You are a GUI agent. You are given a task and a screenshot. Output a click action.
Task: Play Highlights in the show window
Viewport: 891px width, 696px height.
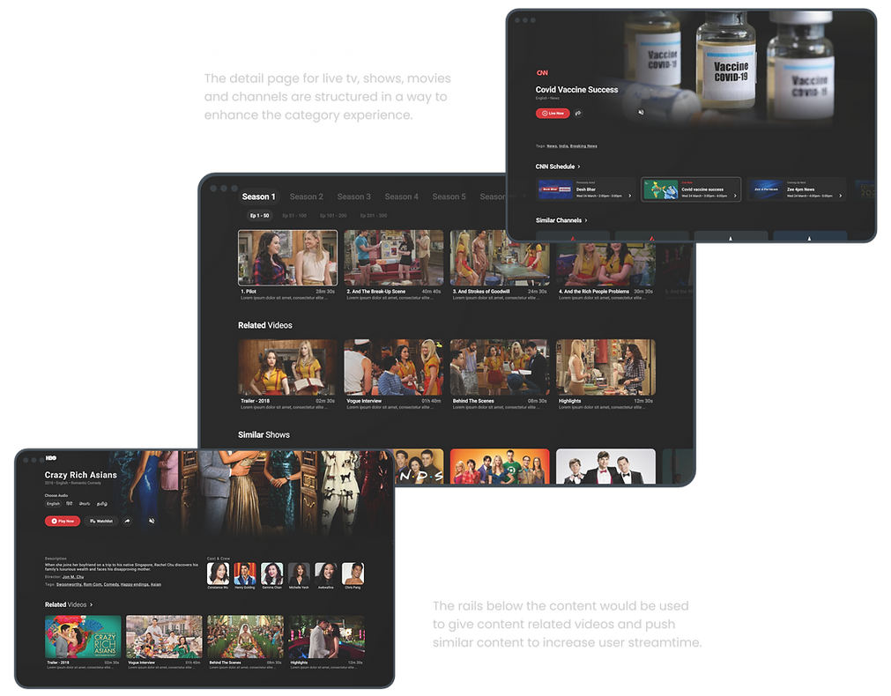[605, 367]
